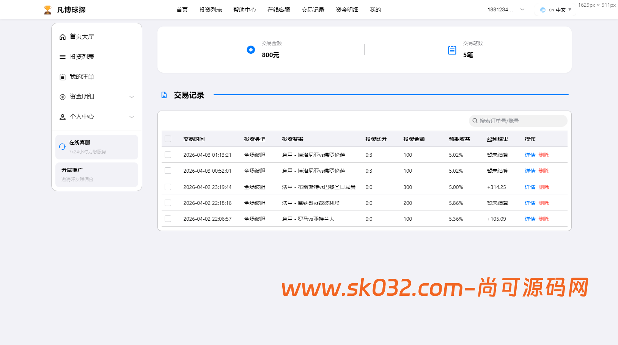Check the 2026-04-02 23:19:44 row checkbox
Viewport: 618px width, 345px height.
[168, 187]
